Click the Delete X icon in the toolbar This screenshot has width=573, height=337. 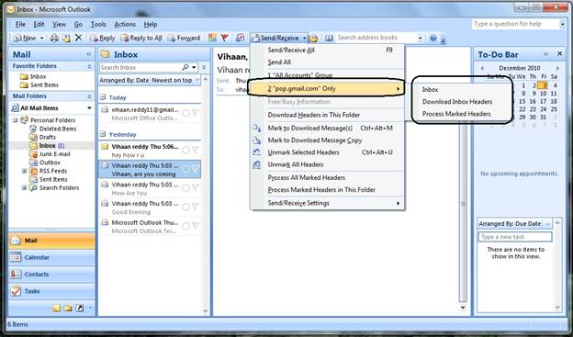point(78,38)
